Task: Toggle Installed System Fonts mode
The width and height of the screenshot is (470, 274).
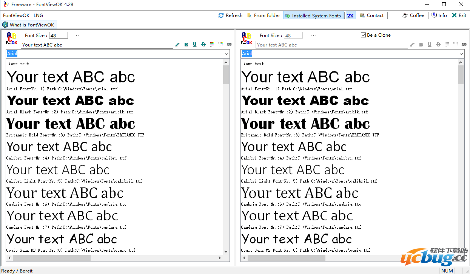Action: click(313, 15)
